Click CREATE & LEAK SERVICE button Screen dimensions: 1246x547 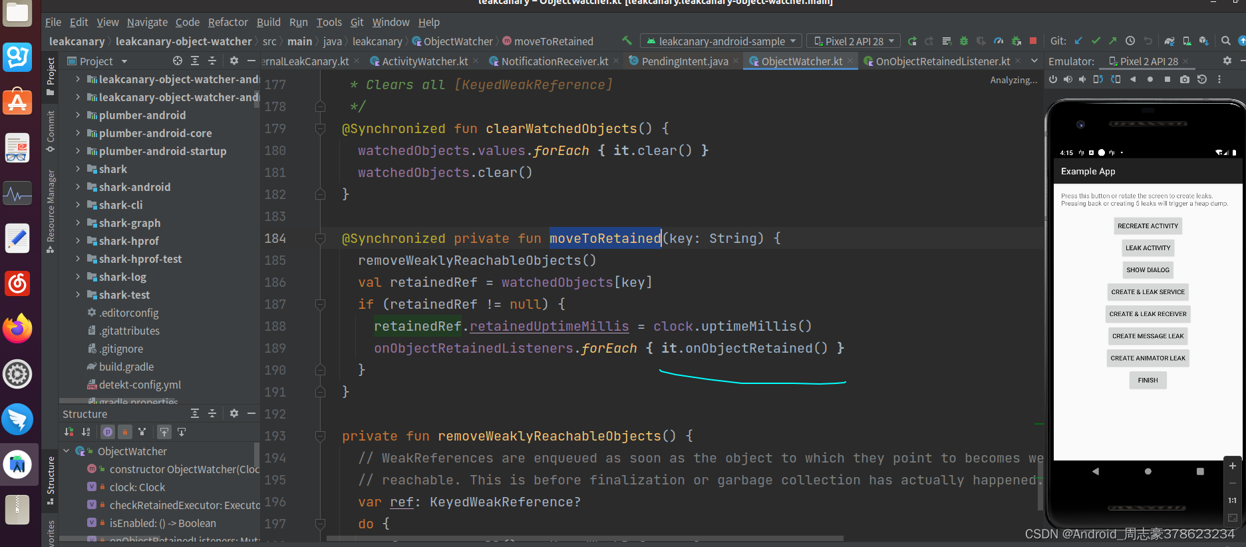pos(1148,292)
